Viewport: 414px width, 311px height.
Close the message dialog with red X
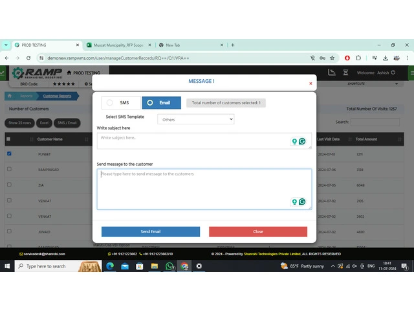tap(310, 83)
